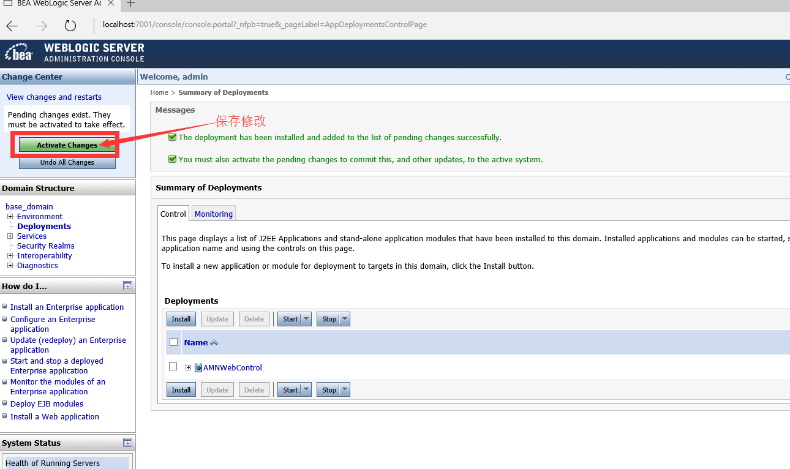
Task: Open the bottom Start dropdown arrow
Action: (306, 390)
